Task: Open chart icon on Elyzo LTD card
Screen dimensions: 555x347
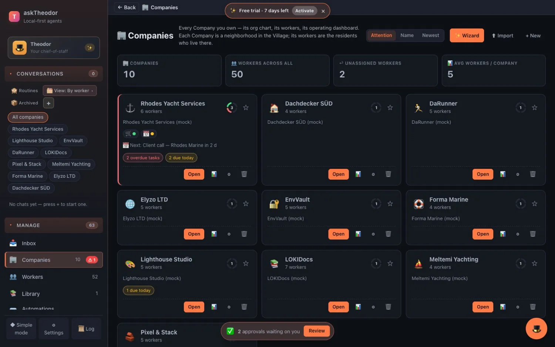Action: [214, 234]
